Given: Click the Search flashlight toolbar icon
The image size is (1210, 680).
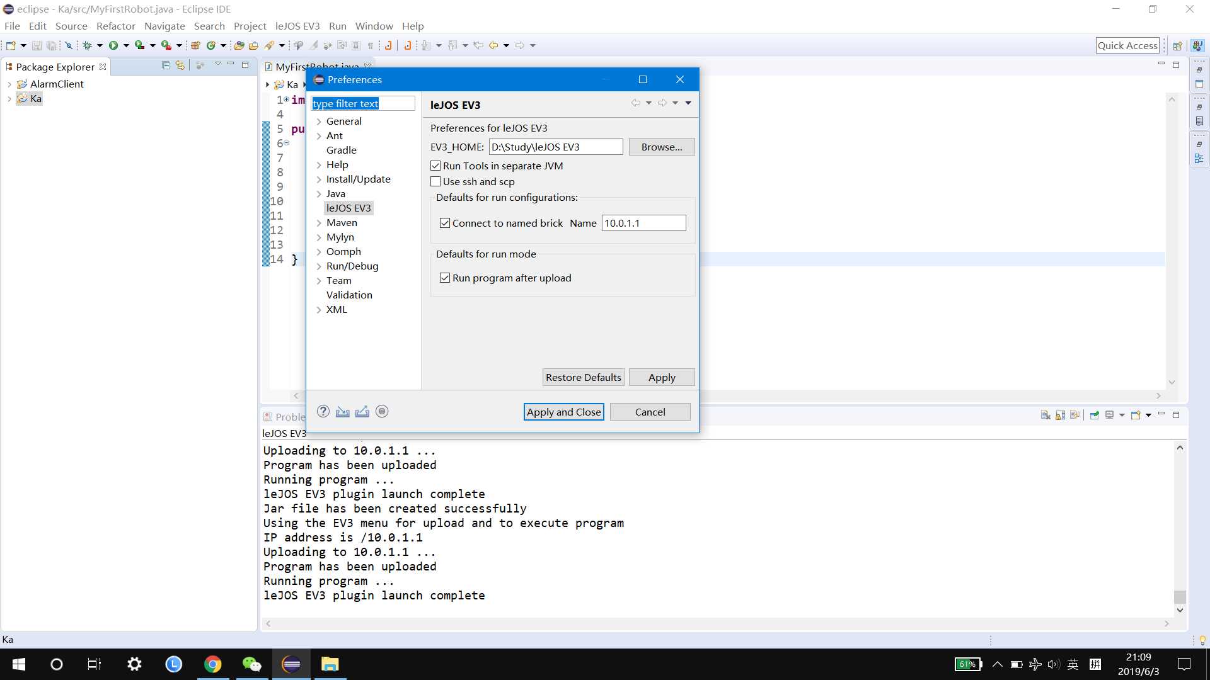Looking at the screenshot, I should point(270,45).
